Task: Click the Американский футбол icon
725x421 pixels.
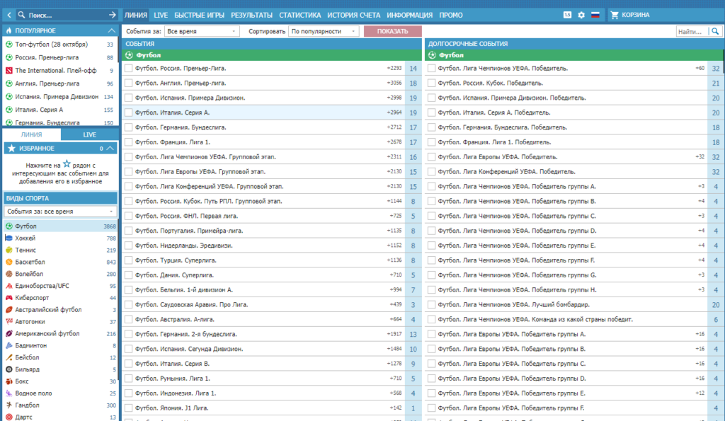Action: click(x=8, y=334)
